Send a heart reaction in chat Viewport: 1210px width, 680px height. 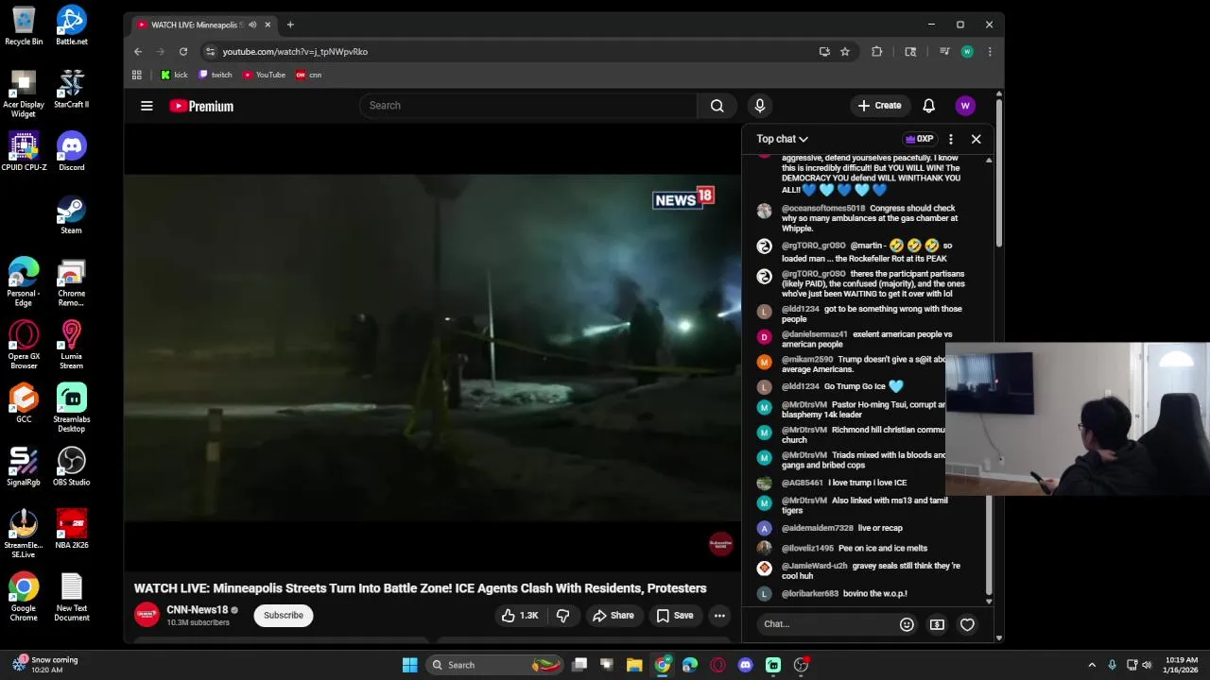pos(967,624)
